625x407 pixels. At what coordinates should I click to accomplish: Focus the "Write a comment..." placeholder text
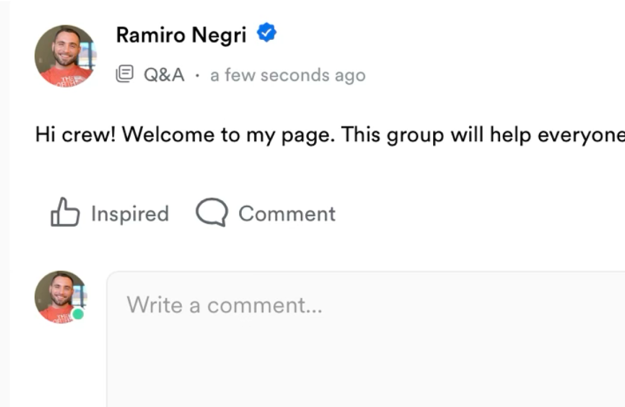[224, 305]
